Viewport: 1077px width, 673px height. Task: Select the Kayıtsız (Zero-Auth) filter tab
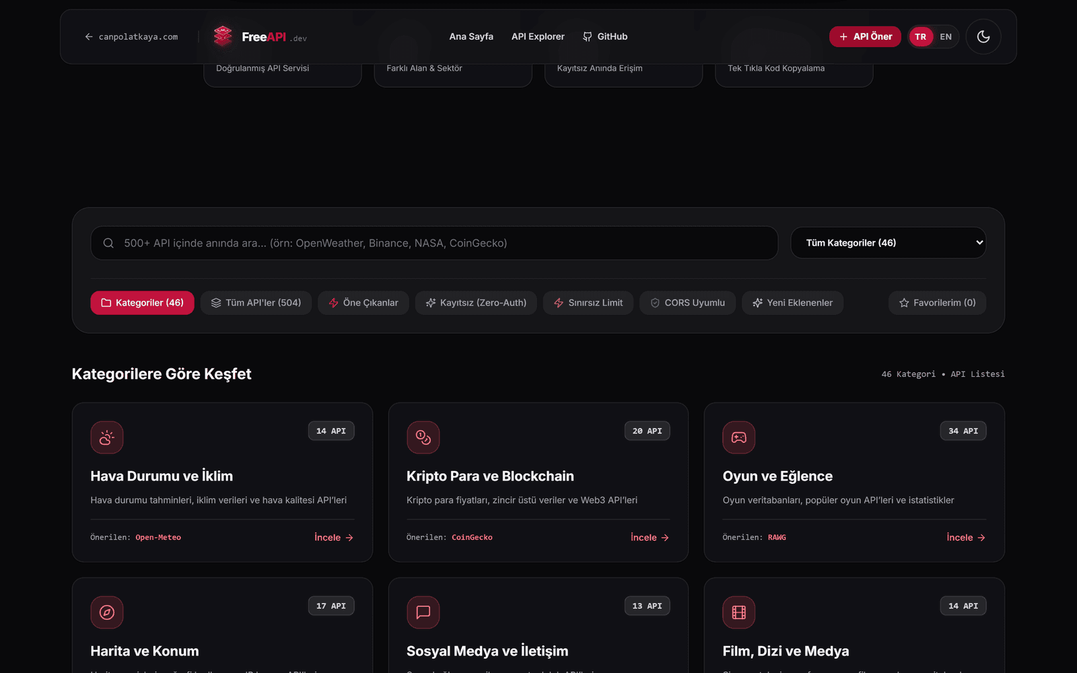476,303
